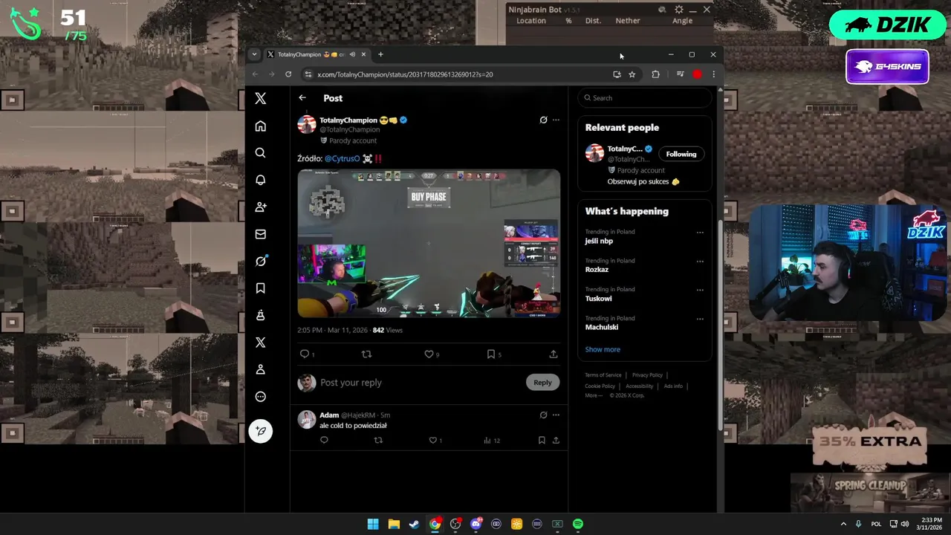Open Messages envelope in the X sidebar
This screenshot has height=535, width=951.
(260, 234)
